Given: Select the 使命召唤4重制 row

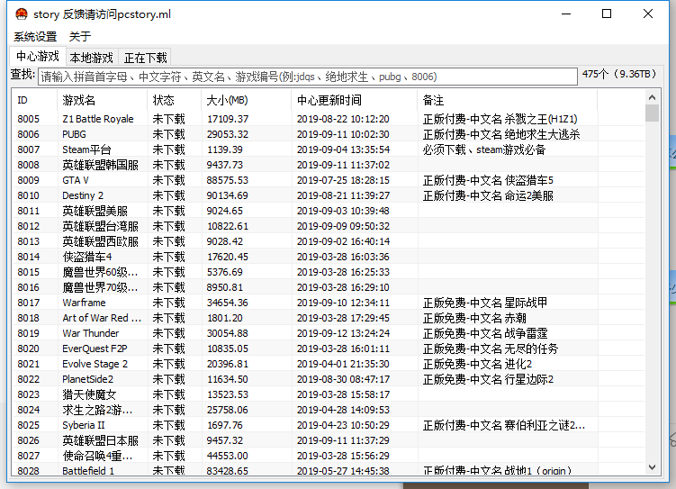Looking at the screenshot, I should pyautogui.click(x=329, y=456).
